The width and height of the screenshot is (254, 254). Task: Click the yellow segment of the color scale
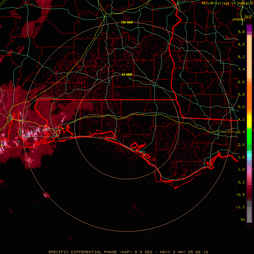249,121
